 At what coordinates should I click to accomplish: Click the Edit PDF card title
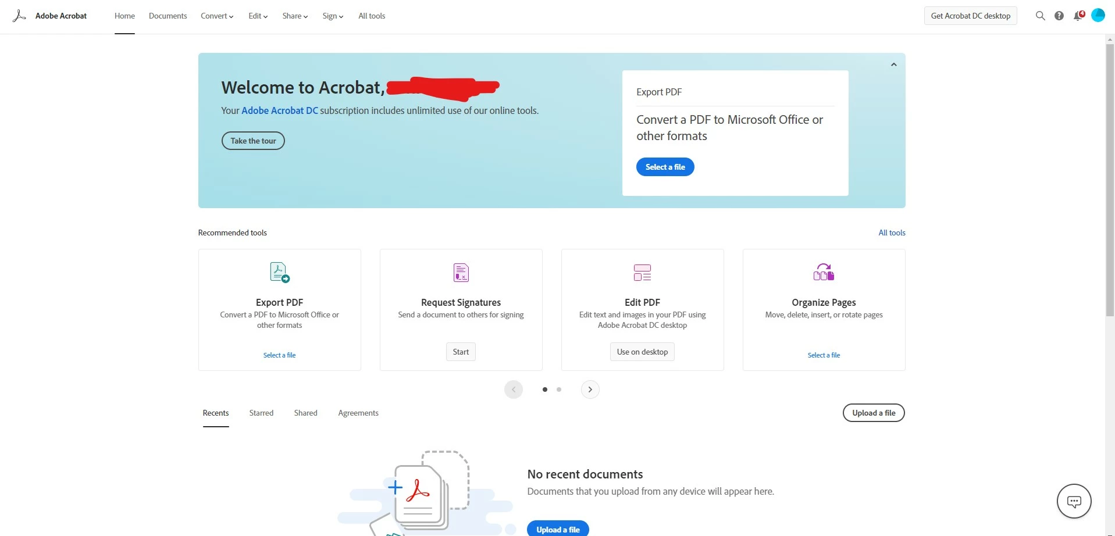642,302
